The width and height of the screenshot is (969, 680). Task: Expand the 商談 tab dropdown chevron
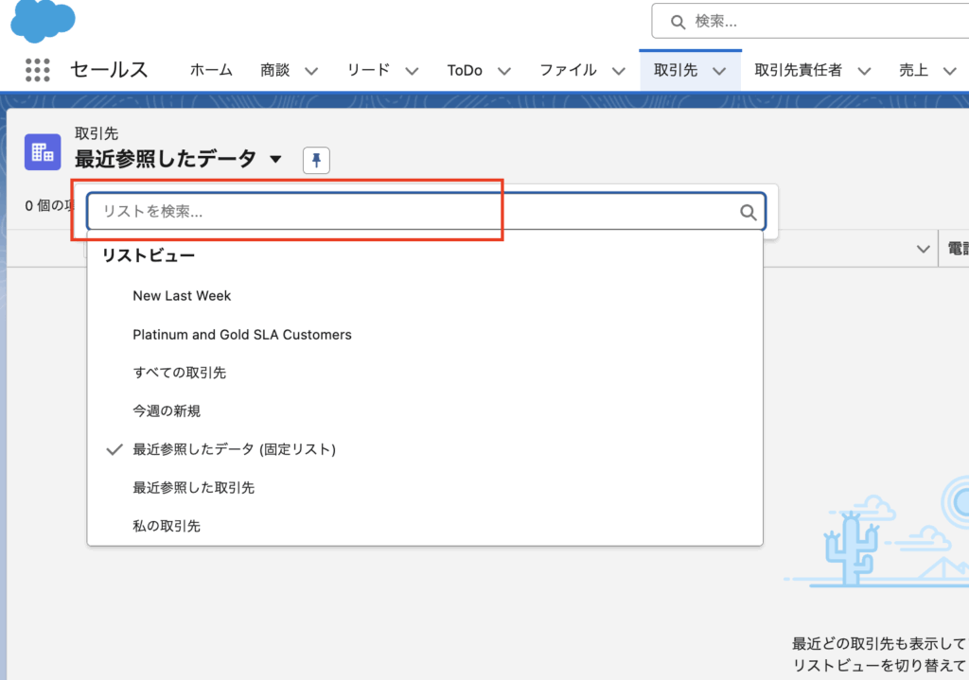click(x=311, y=71)
